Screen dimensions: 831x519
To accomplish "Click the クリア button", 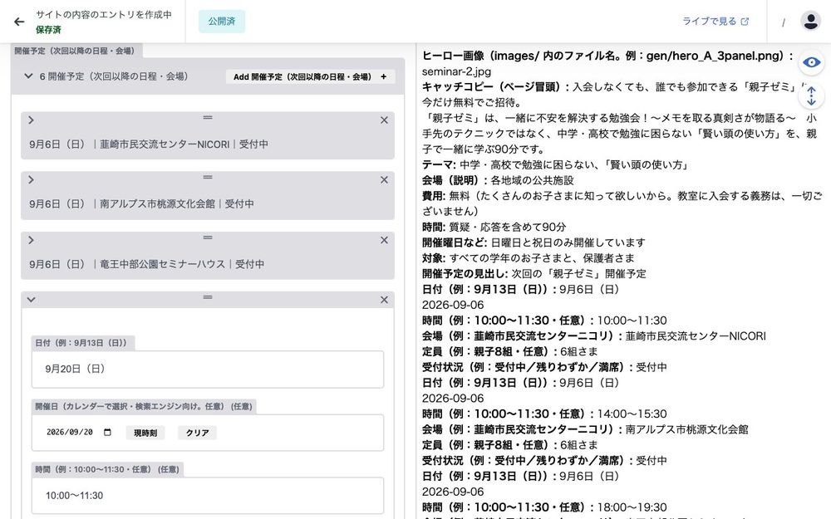I will pyautogui.click(x=197, y=433).
